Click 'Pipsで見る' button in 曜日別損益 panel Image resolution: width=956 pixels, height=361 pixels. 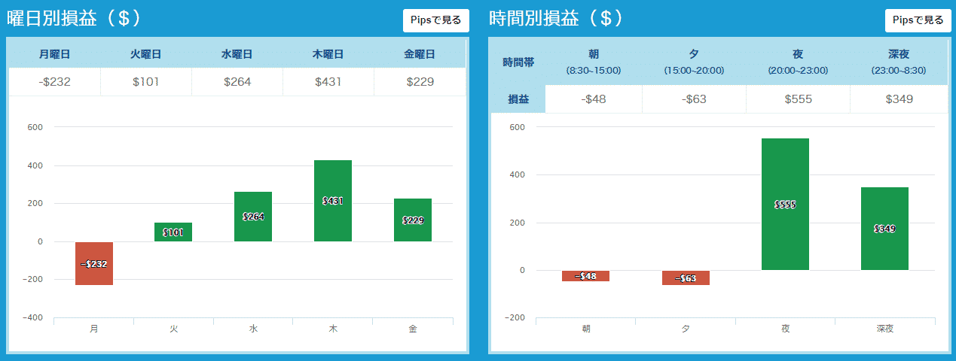[x=436, y=20]
